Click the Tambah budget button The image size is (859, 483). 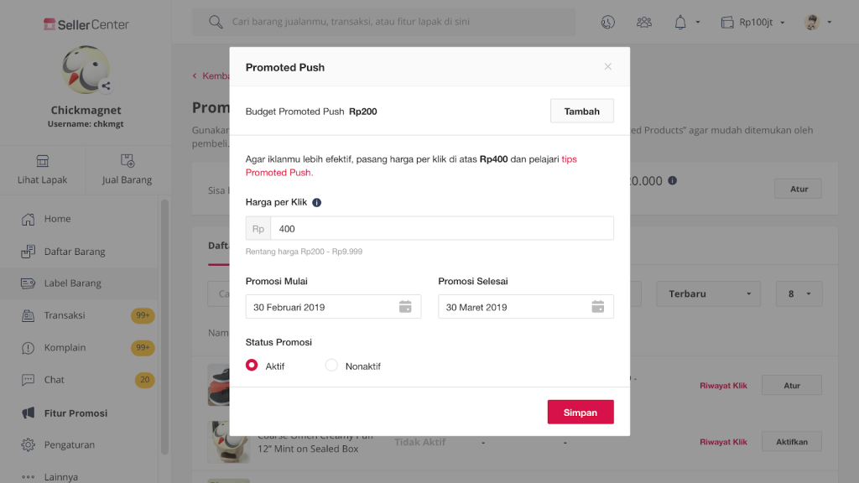[x=582, y=112]
